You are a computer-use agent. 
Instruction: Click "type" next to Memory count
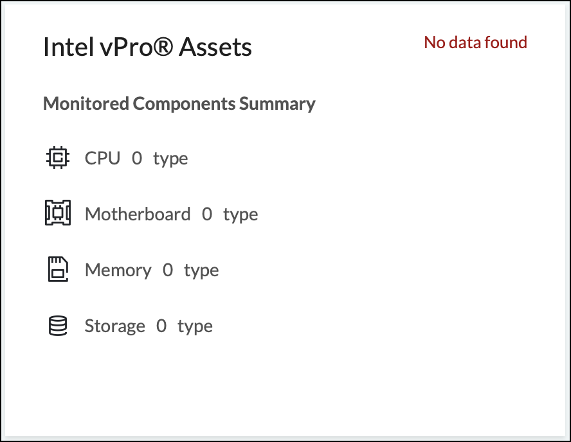pos(201,270)
